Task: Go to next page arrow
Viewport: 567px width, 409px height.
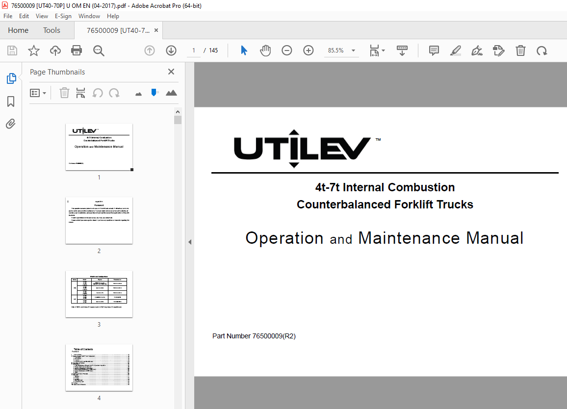Action: pos(171,51)
